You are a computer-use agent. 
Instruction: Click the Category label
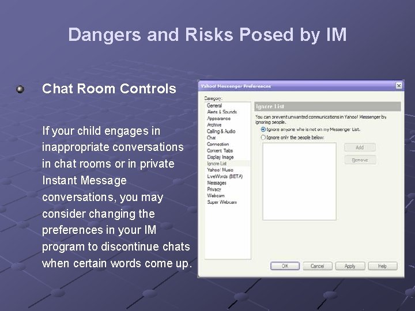[x=213, y=98]
